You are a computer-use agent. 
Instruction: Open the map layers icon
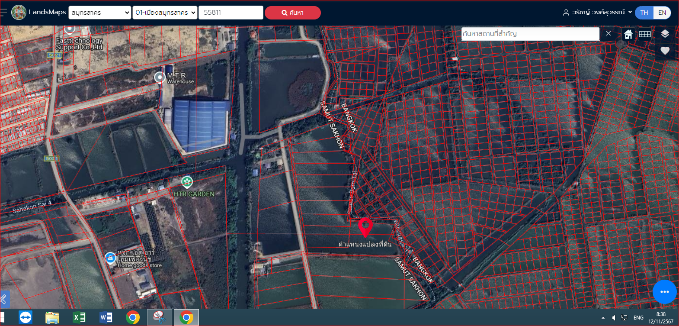click(665, 34)
